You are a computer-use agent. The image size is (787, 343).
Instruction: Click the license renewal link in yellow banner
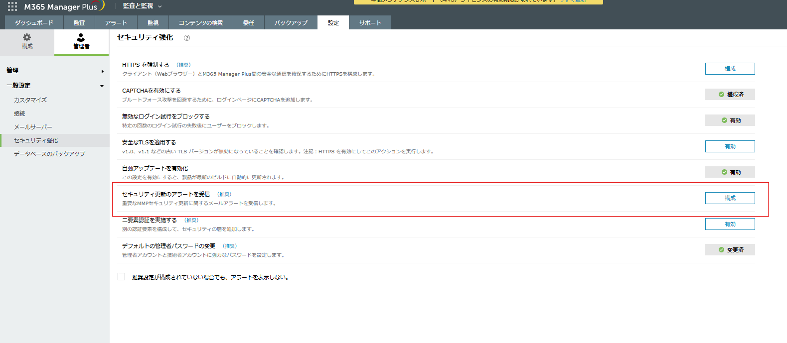(573, 1)
